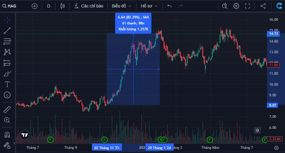Select the XABCD pattern tool
285x153 pixels.
click(7, 52)
